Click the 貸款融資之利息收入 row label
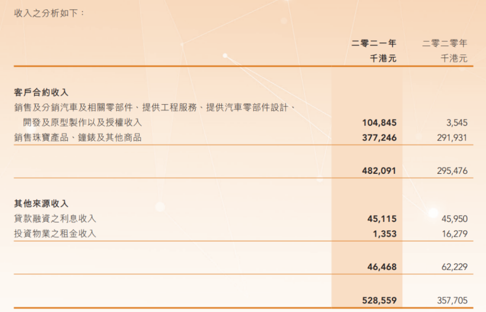Viewport: 486px width, 312px height. click(x=55, y=219)
